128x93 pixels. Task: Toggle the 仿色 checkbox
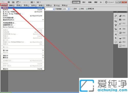pyautogui.click(x=80, y=9)
